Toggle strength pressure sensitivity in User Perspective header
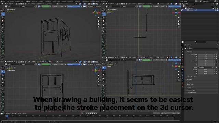Viewport: 219px width, 123px height. (82, 6)
